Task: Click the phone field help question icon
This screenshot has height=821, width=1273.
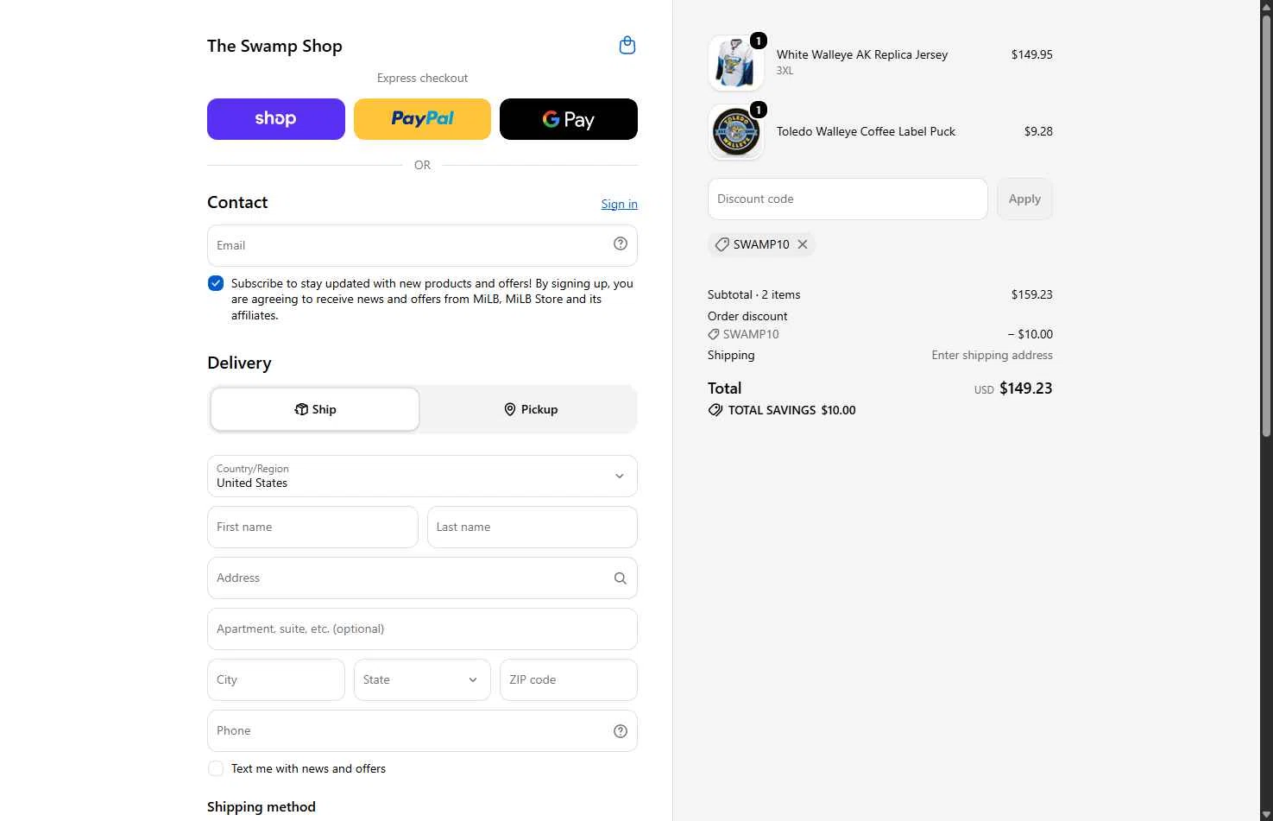Action: click(x=620, y=731)
